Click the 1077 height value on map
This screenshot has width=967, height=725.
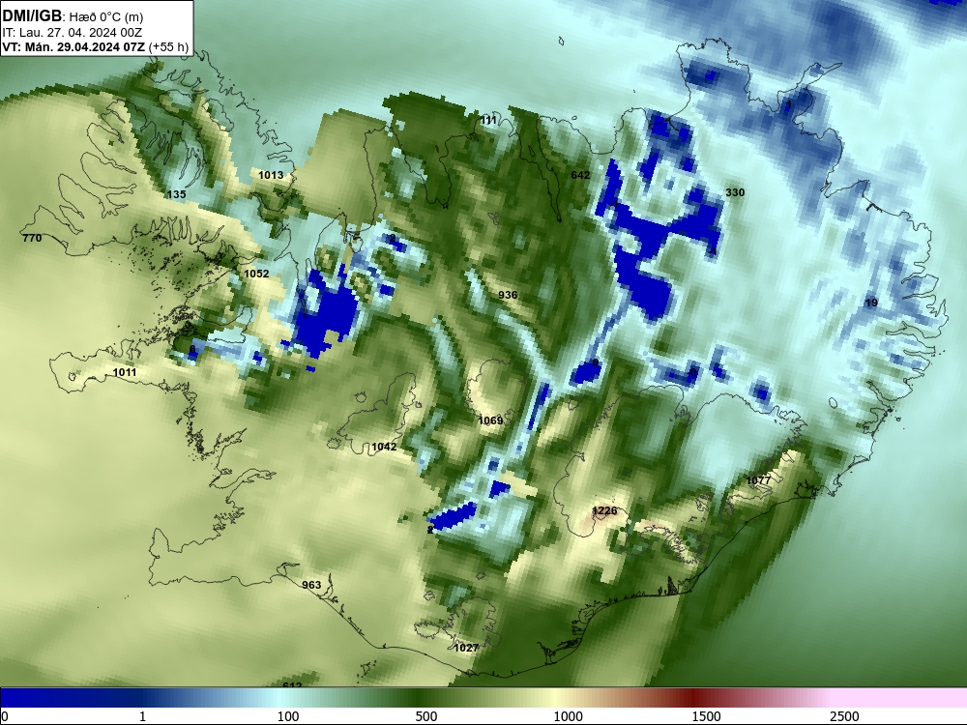point(758,480)
